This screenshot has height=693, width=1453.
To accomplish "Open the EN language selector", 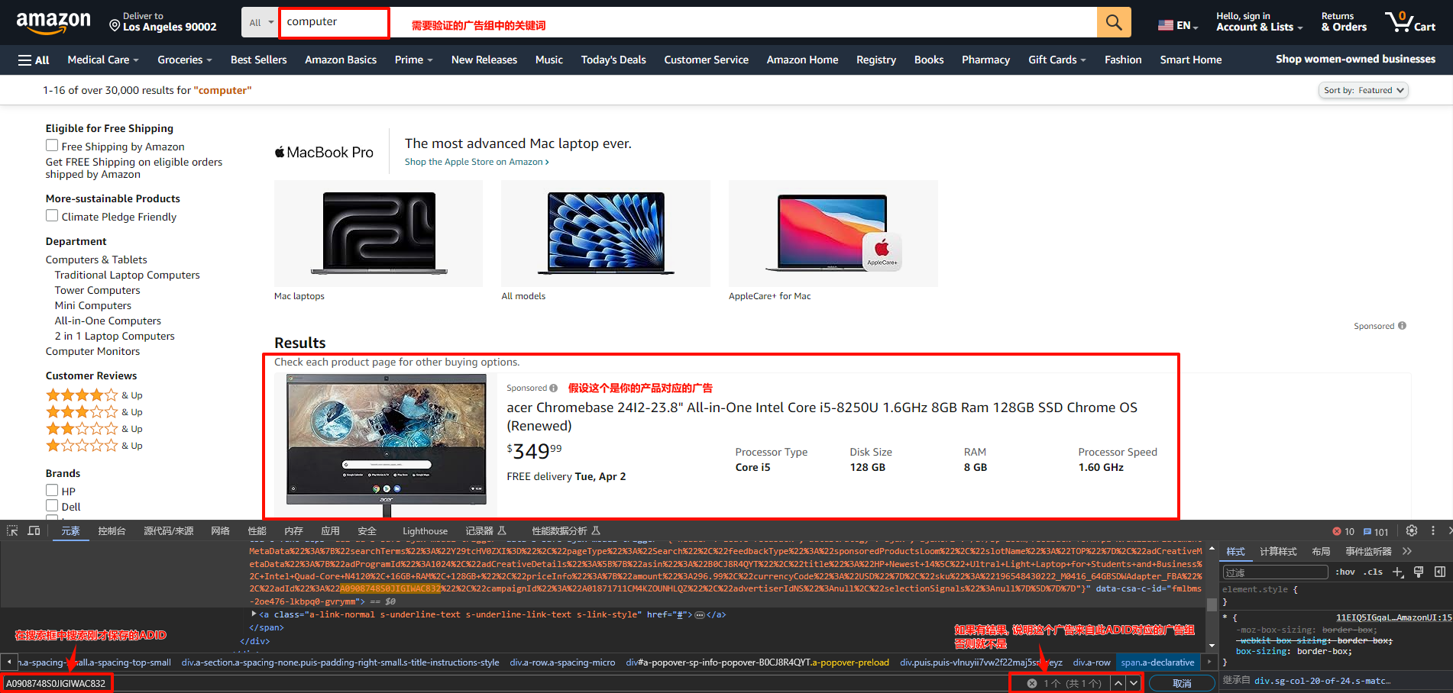I will 1178,25.
